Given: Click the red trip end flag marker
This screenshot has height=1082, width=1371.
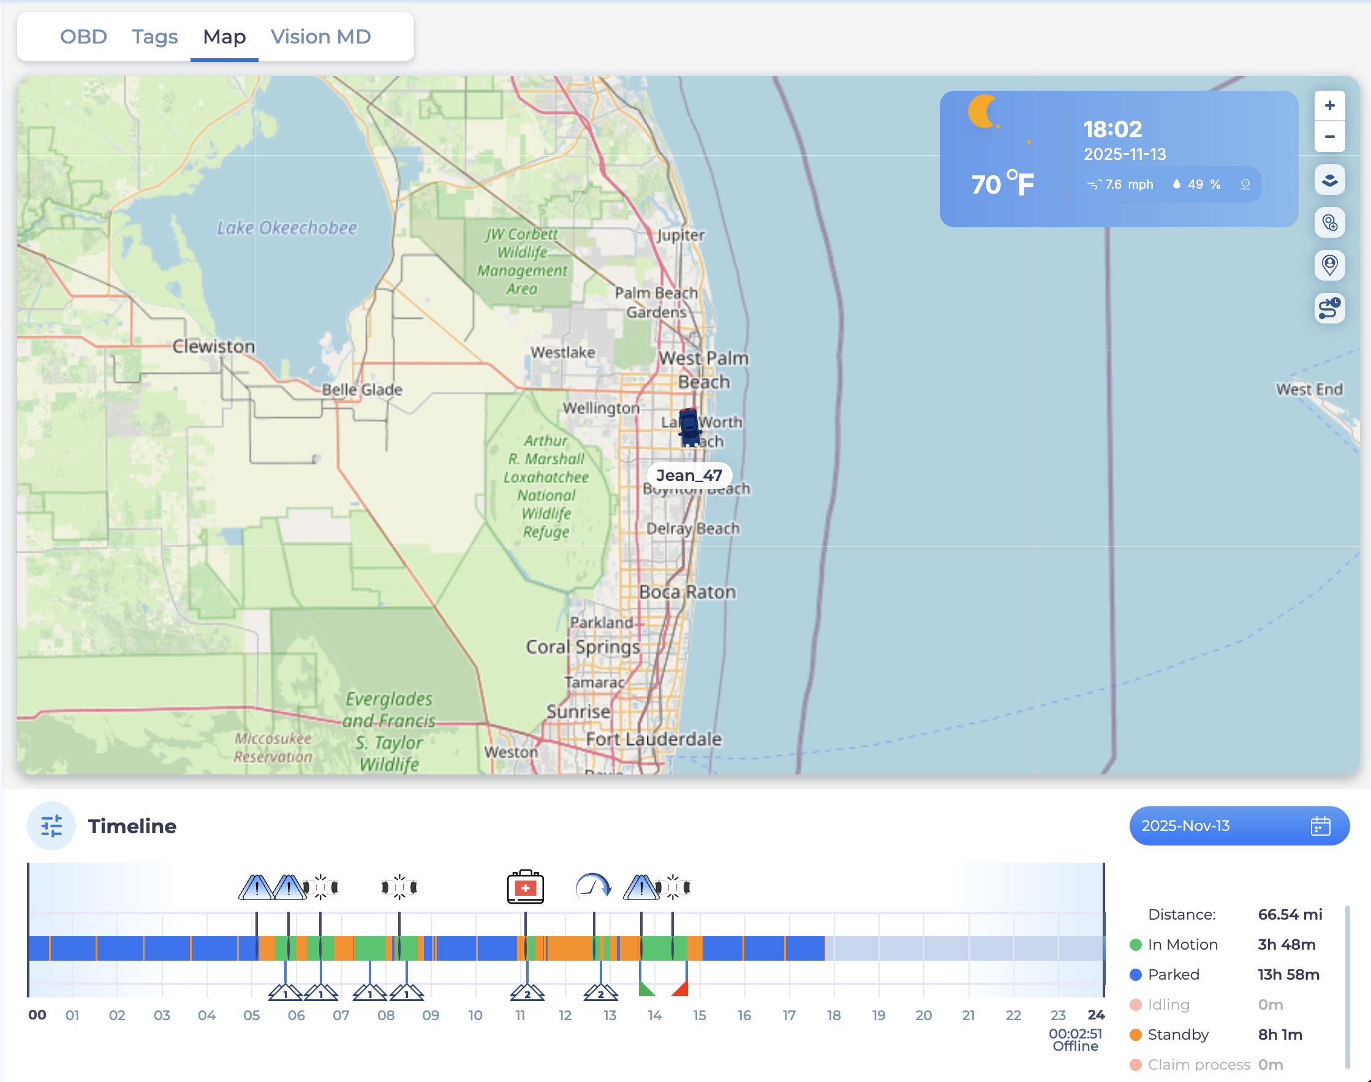Looking at the screenshot, I should click(681, 988).
